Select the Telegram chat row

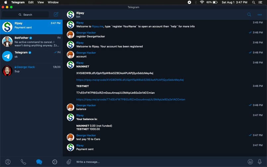coord(31,56)
